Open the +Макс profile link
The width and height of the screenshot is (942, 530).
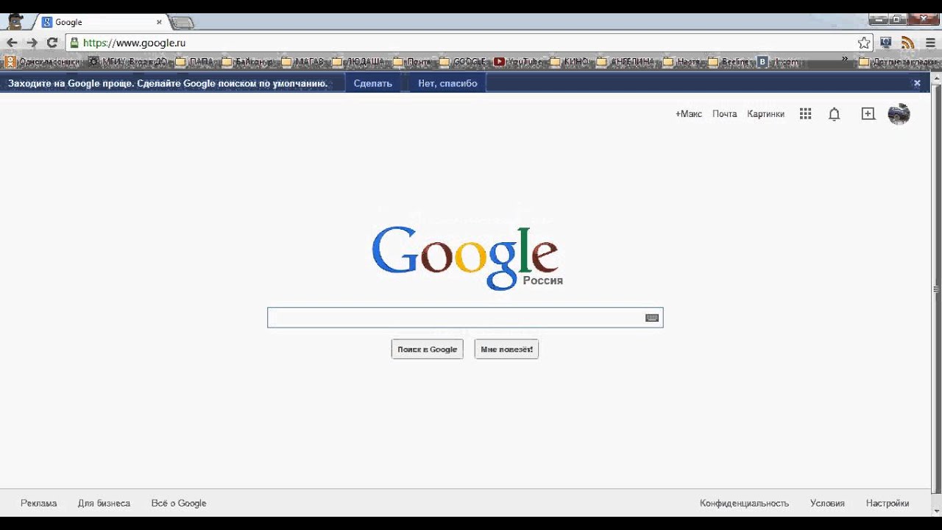tap(689, 114)
